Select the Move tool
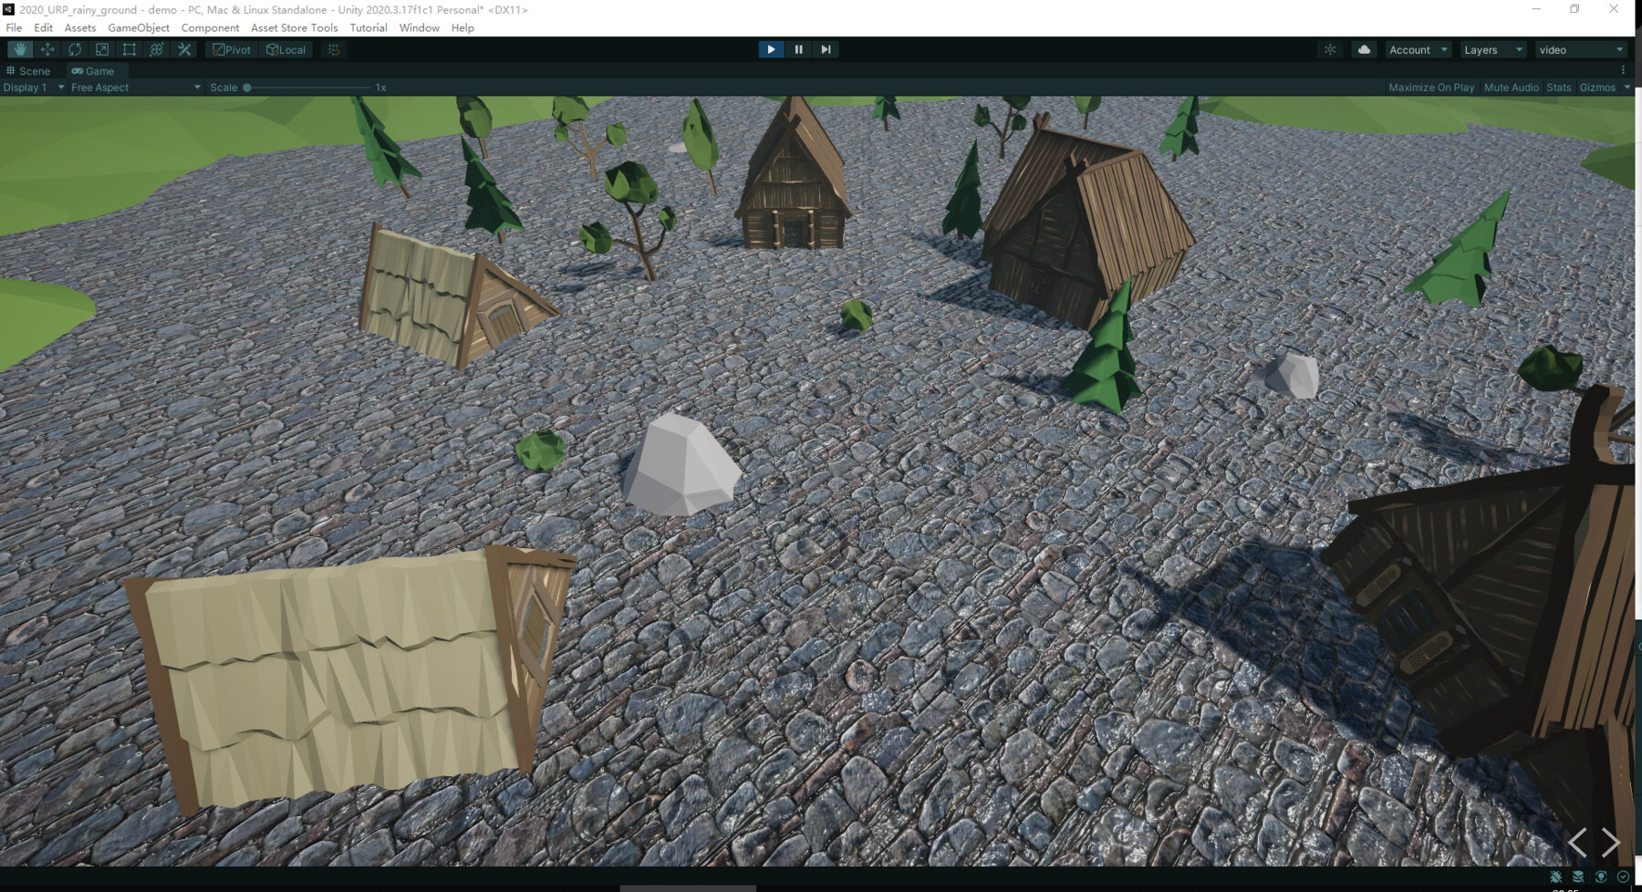 pos(47,49)
